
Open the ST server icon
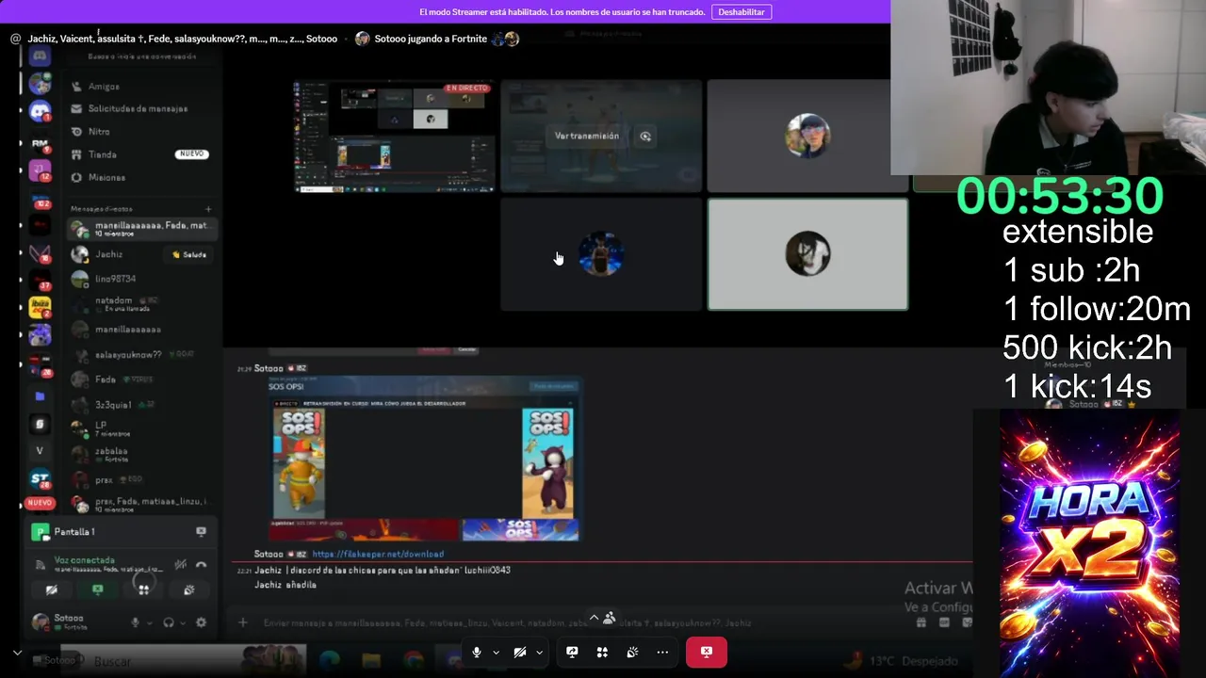click(40, 478)
